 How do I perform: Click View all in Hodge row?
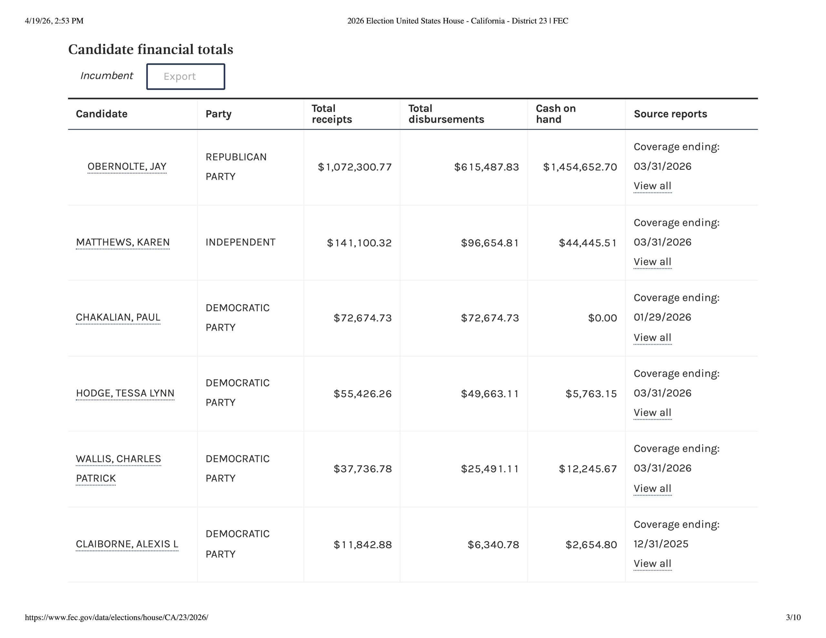[x=652, y=413]
